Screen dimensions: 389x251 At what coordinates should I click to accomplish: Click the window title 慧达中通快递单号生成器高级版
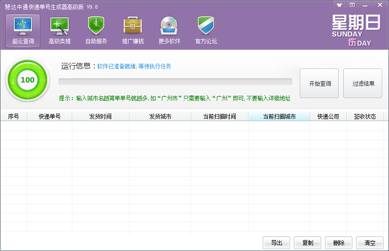[x=44, y=7]
